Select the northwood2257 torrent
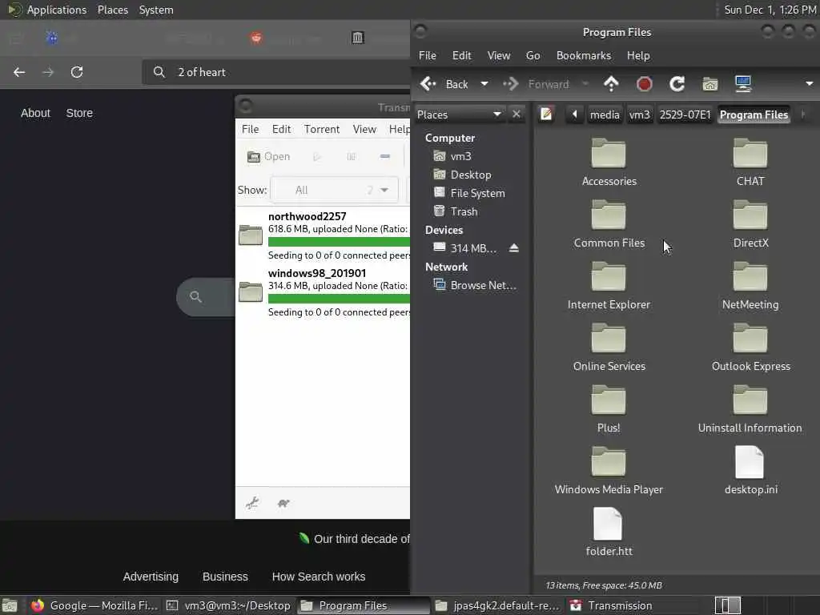 click(323, 235)
